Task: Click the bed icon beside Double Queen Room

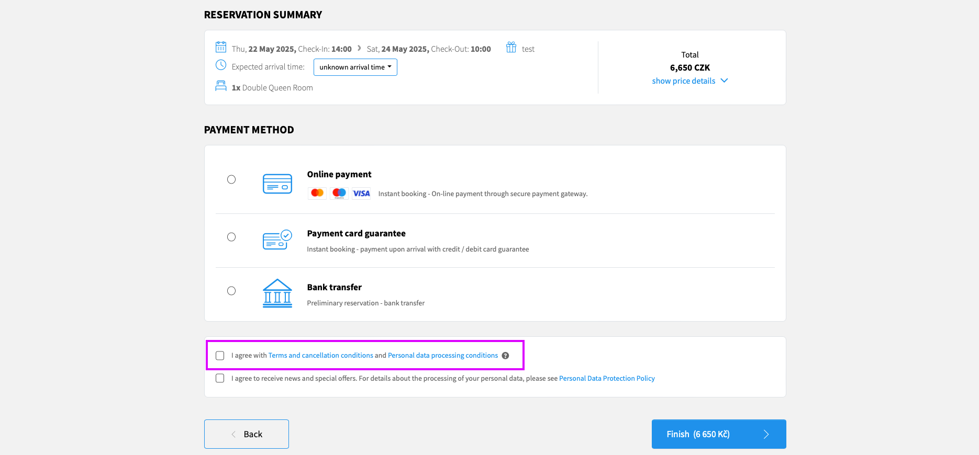Action: 221,86
